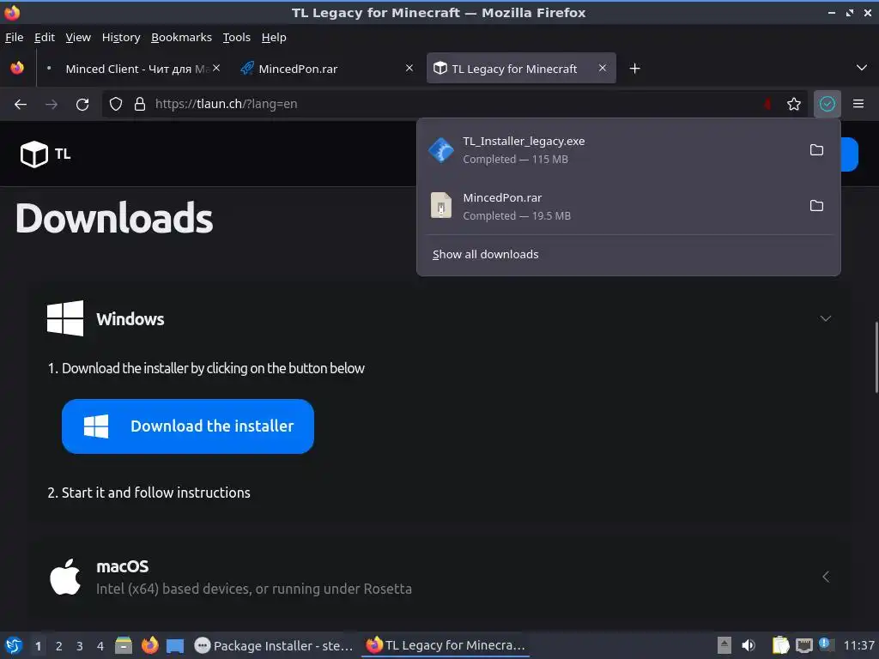Image resolution: width=879 pixels, height=659 pixels.
Task: Open volume control tray icon
Action: click(749, 645)
